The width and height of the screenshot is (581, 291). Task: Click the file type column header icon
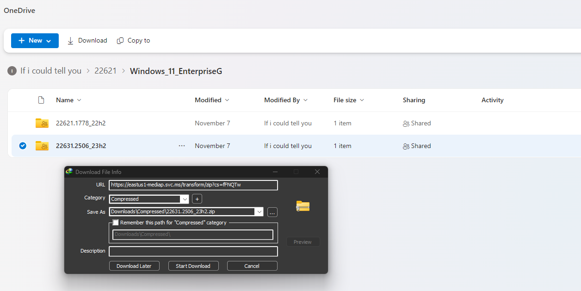41,100
